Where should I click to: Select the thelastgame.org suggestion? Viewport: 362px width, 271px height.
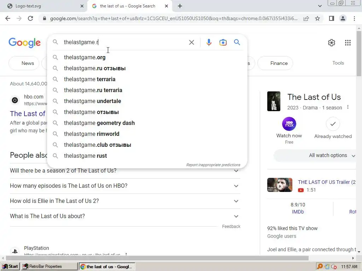click(x=147, y=58)
